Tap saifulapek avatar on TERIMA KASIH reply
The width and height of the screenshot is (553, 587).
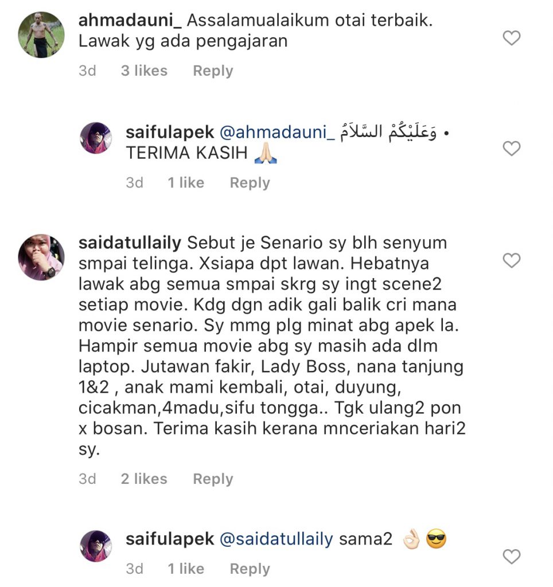pos(96,138)
